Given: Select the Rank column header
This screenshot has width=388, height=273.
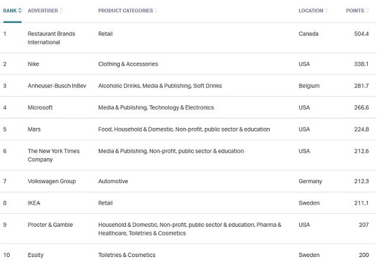Looking at the screenshot, I should pyautogui.click(x=9, y=11).
